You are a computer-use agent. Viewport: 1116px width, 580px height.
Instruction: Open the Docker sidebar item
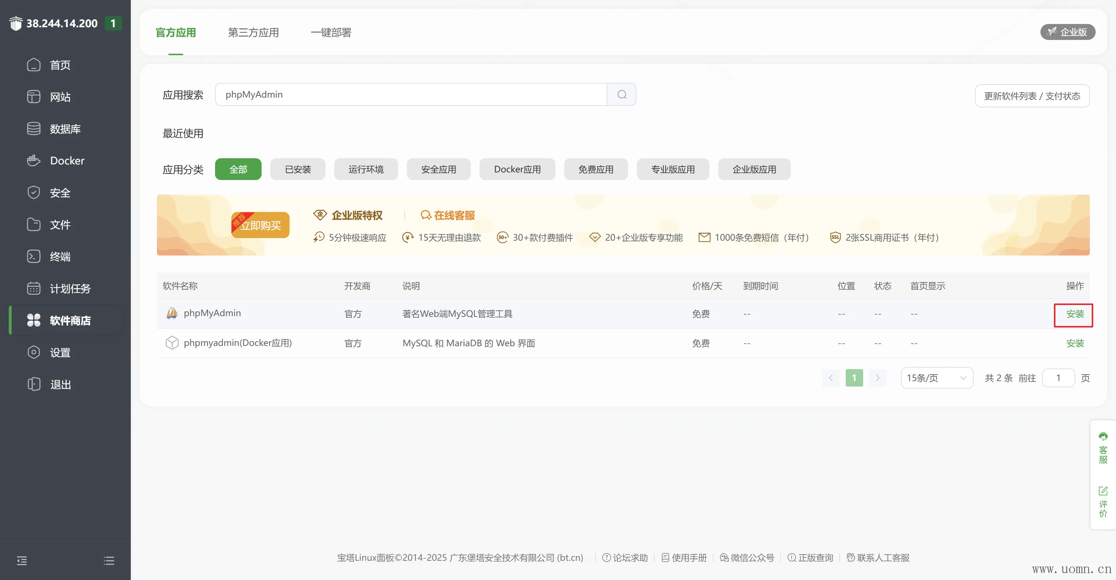pos(67,160)
